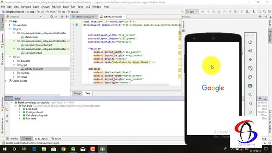Click the emulator home circle button

[250, 112]
